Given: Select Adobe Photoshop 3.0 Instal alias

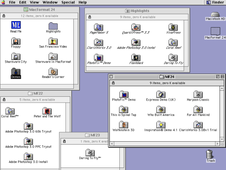Looking at the screenshot, I should pos(136,42).
